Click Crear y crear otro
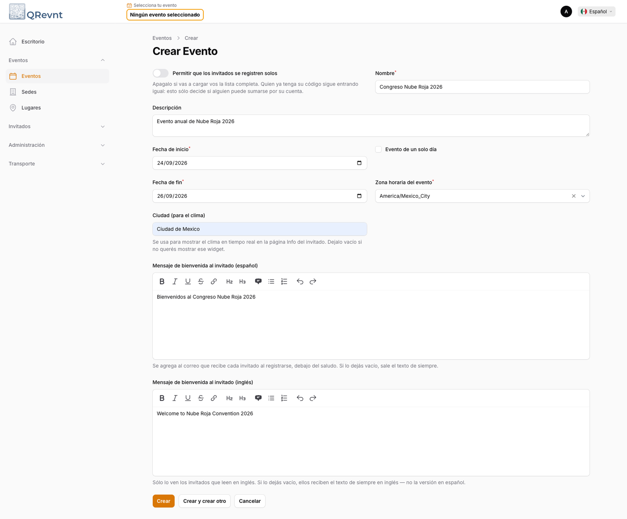The height and width of the screenshot is (519, 627). 205,501
